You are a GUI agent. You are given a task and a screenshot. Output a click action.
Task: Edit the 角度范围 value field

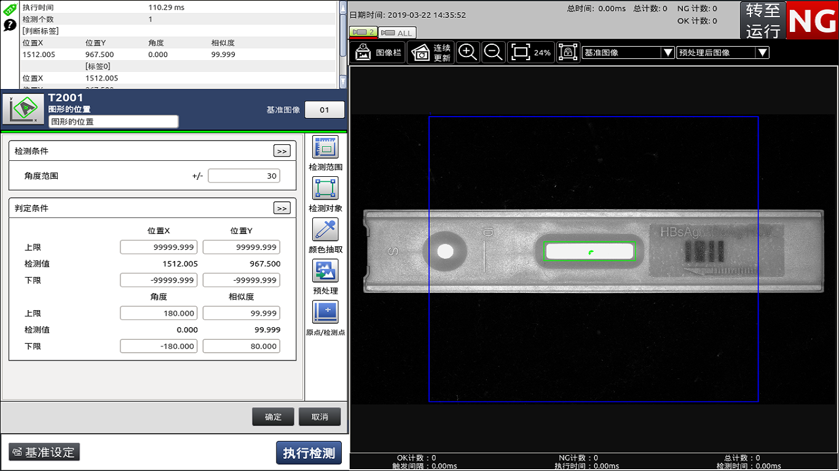[243, 176]
